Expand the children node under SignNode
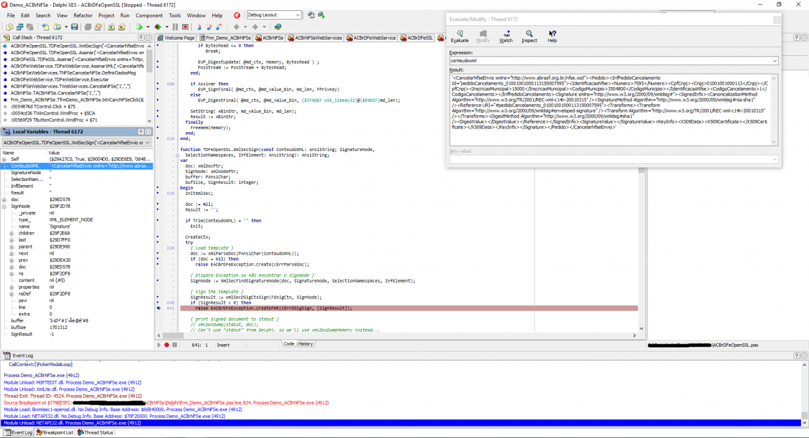Viewport: 809px width, 438px height. 12,233
